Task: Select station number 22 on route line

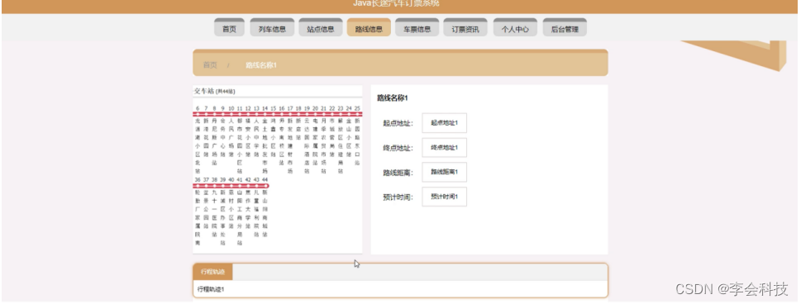Action: 332,108
